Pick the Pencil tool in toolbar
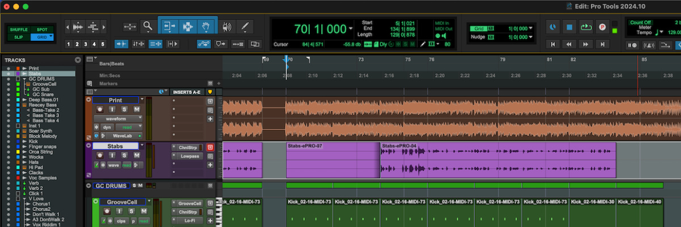681x227 pixels. pos(245,26)
